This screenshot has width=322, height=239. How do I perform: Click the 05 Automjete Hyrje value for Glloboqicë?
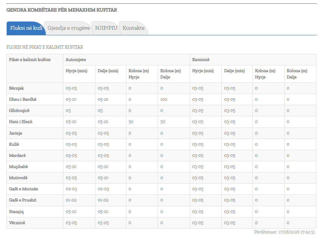click(68, 111)
